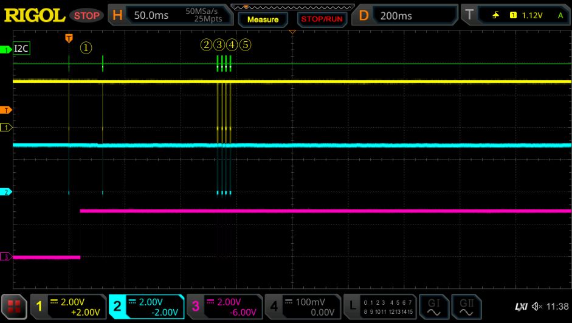Click the orange H horizontal label

[x=117, y=15]
